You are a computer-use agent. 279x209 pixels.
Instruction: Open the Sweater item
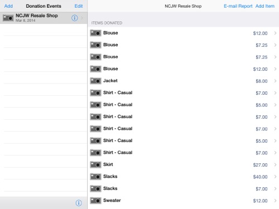point(183,201)
